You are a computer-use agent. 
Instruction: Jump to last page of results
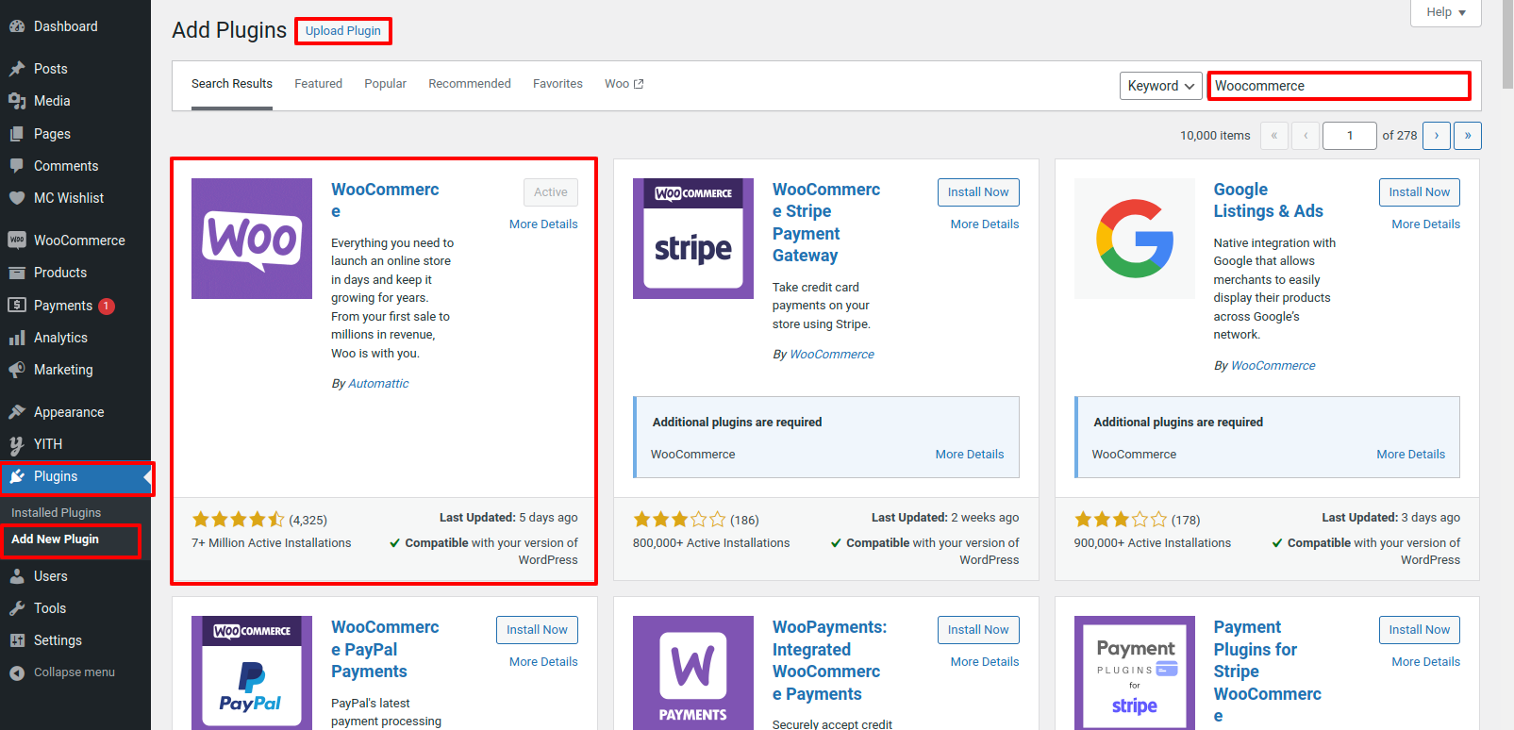click(x=1468, y=136)
